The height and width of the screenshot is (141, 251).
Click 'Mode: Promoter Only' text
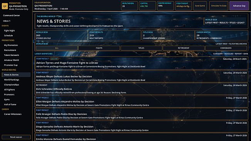(x=19, y=9)
